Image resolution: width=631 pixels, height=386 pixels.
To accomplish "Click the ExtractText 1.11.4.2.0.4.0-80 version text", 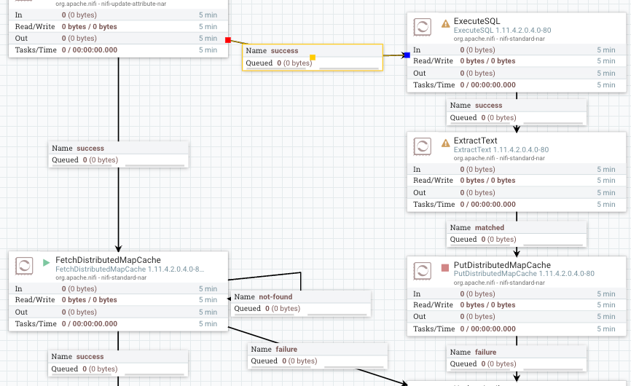I will click(x=501, y=149).
